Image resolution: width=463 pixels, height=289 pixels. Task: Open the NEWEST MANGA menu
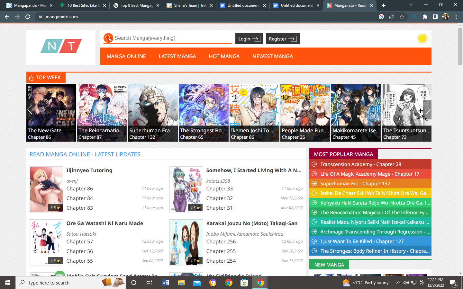(273, 56)
